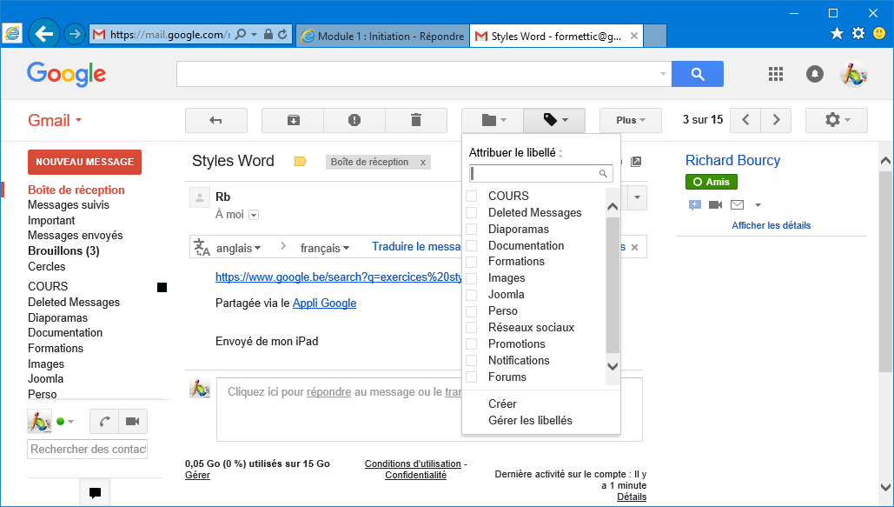Click the browser forward arrow

click(74, 34)
